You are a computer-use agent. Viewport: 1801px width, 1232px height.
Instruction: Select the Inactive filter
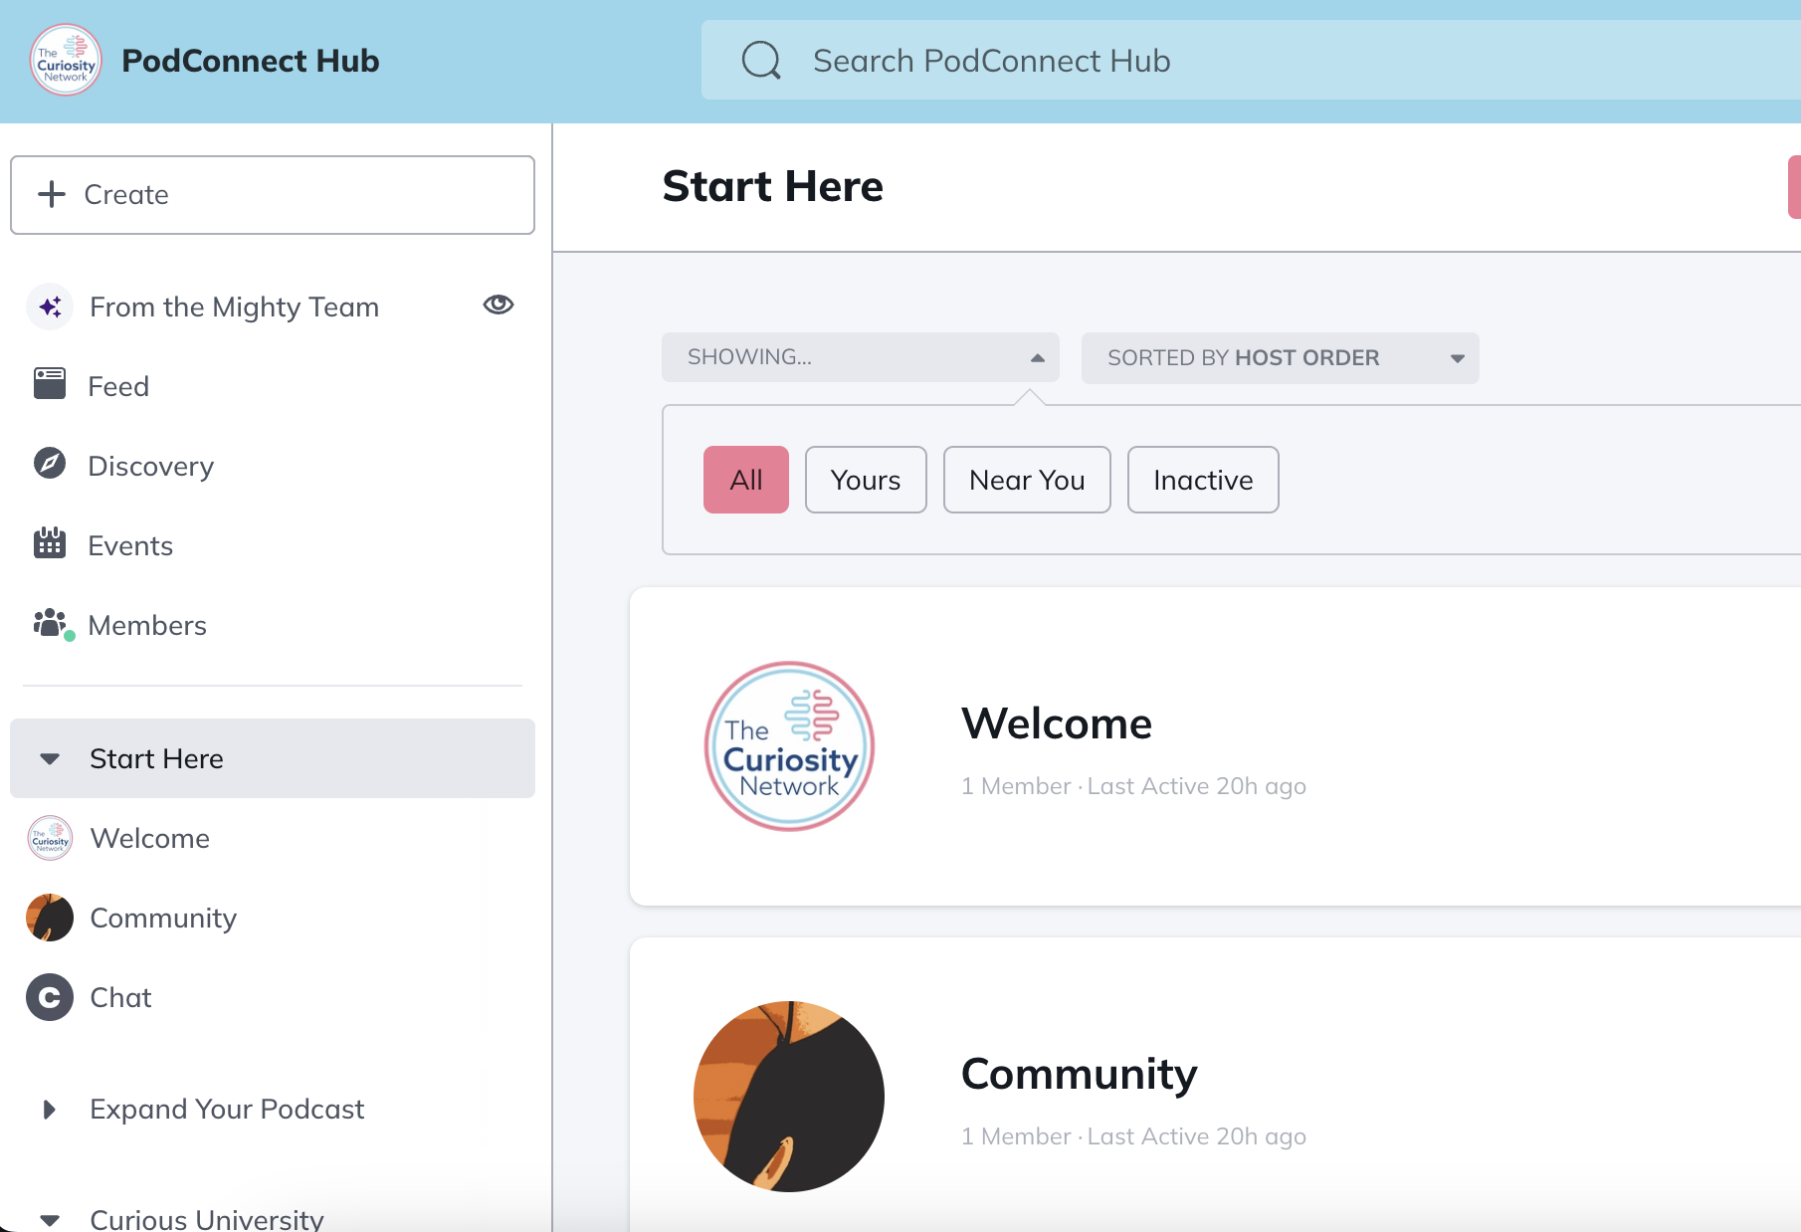coord(1203,480)
